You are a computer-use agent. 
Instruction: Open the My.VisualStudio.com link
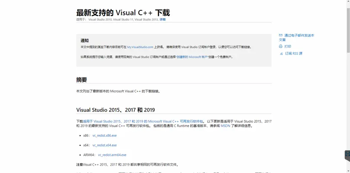(140, 47)
